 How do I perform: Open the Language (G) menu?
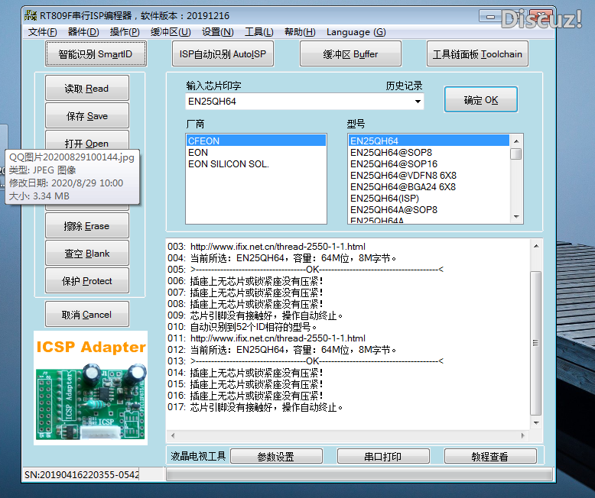pyautogui.click(x=356, y=32)
